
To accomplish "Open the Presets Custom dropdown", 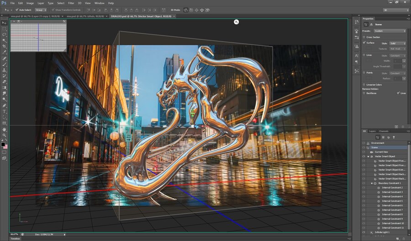I will click(390, 31).
